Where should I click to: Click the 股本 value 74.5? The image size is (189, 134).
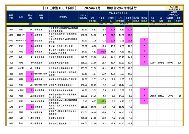coord(31,112)
